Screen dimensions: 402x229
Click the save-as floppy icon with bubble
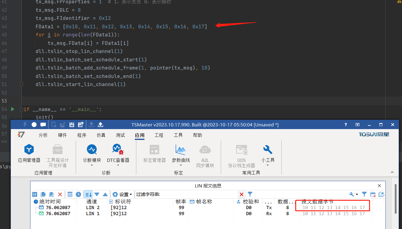81,125
